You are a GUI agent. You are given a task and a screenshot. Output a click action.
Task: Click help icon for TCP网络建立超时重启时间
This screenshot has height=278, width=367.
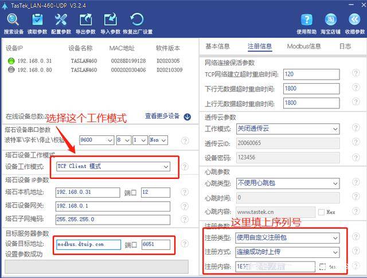(x=356, y=73)
